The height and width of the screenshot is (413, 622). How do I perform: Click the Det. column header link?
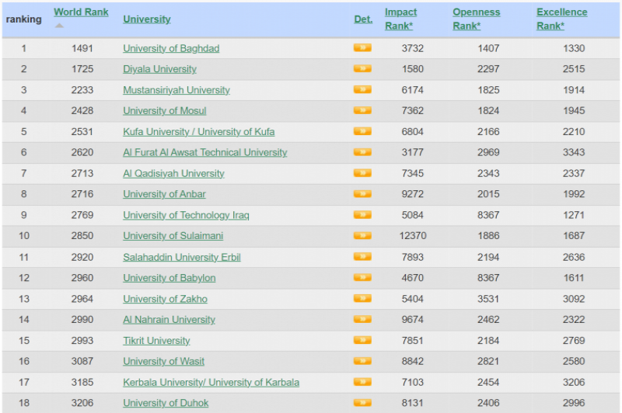pos(363,19)
